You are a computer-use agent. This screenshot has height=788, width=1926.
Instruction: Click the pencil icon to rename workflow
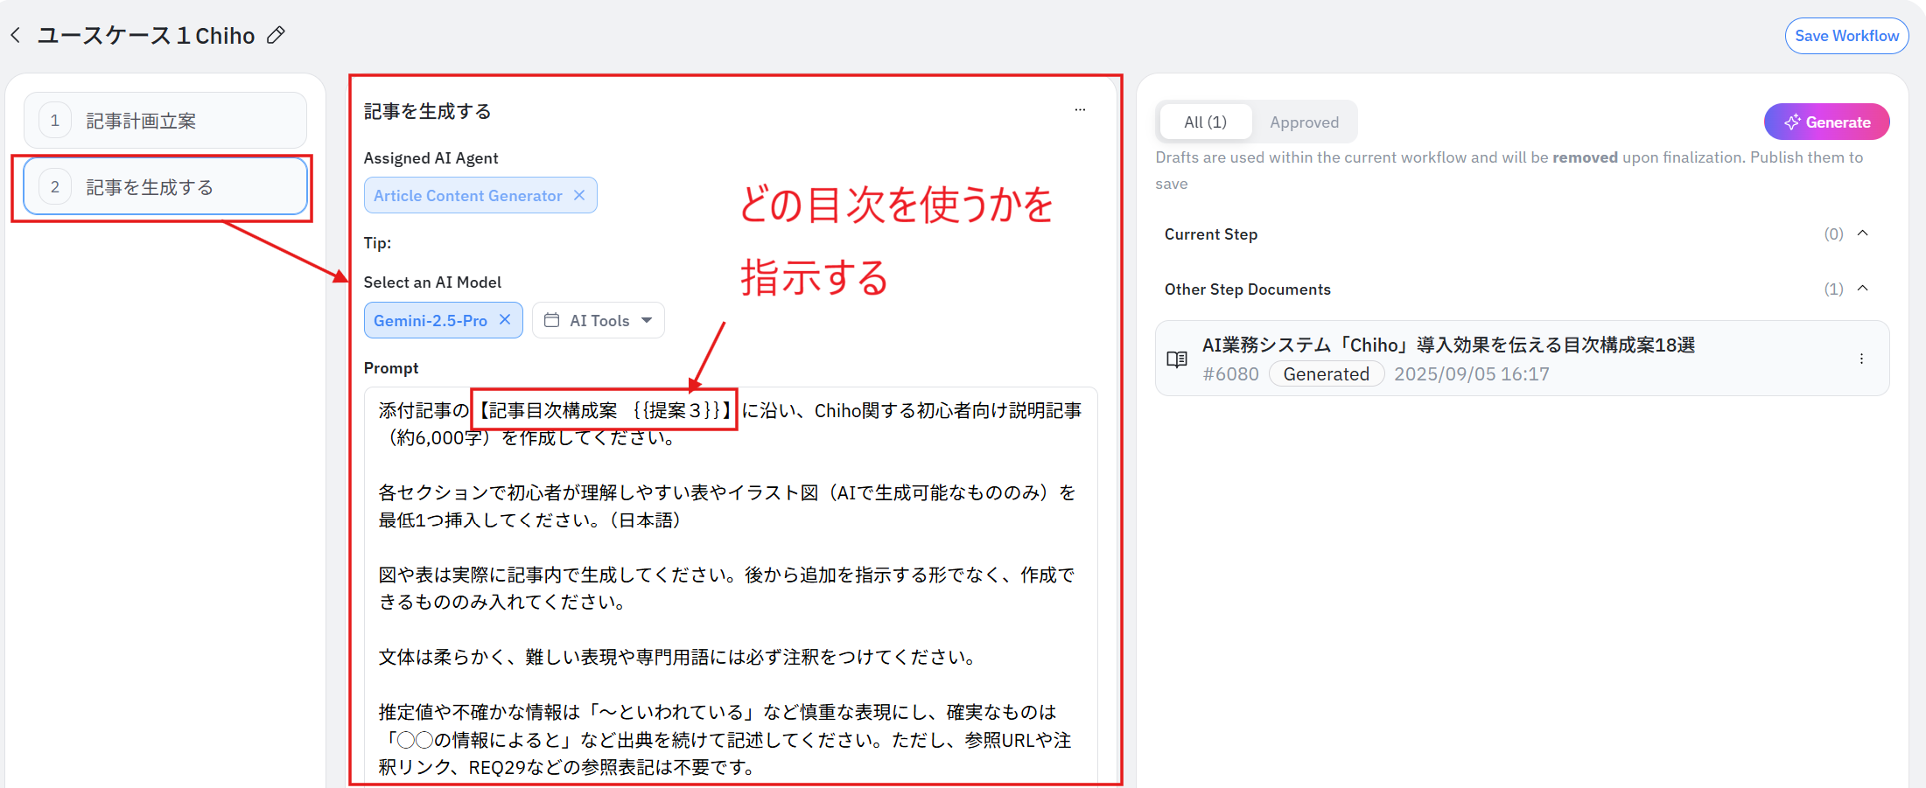pyautogui.click(x=276, y=35)
